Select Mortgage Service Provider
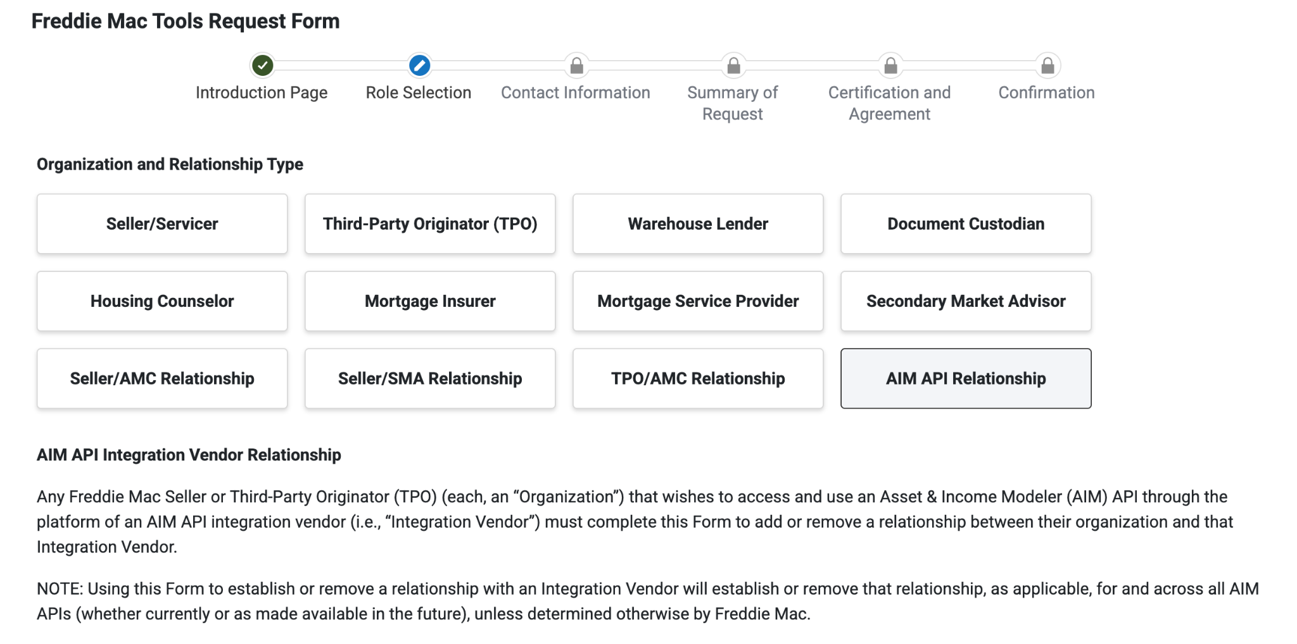The width and height of the screenshot is (1297, 644). (x=698, y=301)
